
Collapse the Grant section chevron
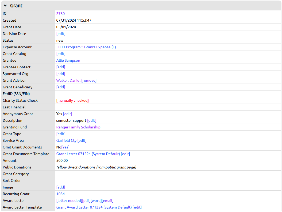pyautogui.click(x=5, y=6)
